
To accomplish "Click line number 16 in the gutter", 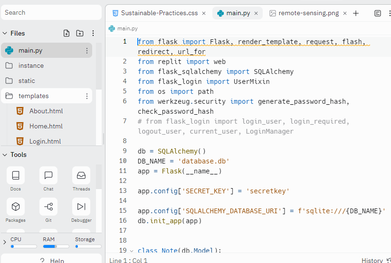I will [123, 220].
